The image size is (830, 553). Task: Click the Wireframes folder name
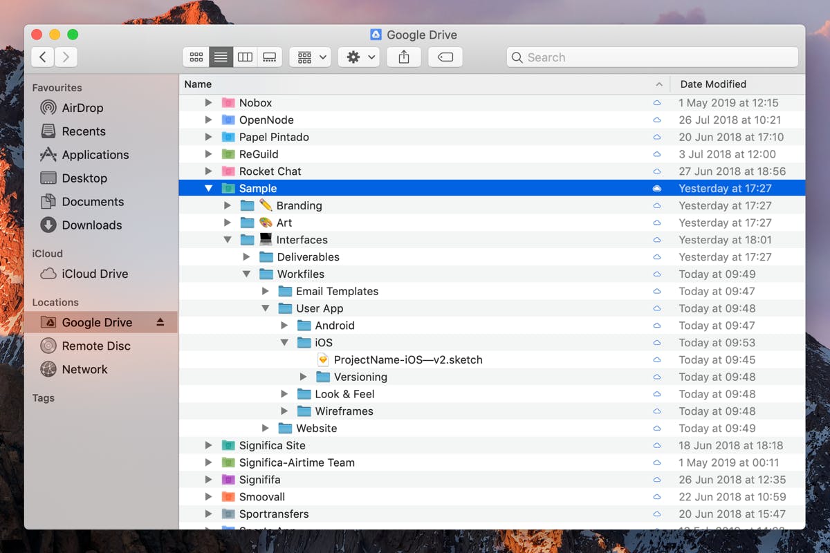pyautogui.click(x=344, y=411)
